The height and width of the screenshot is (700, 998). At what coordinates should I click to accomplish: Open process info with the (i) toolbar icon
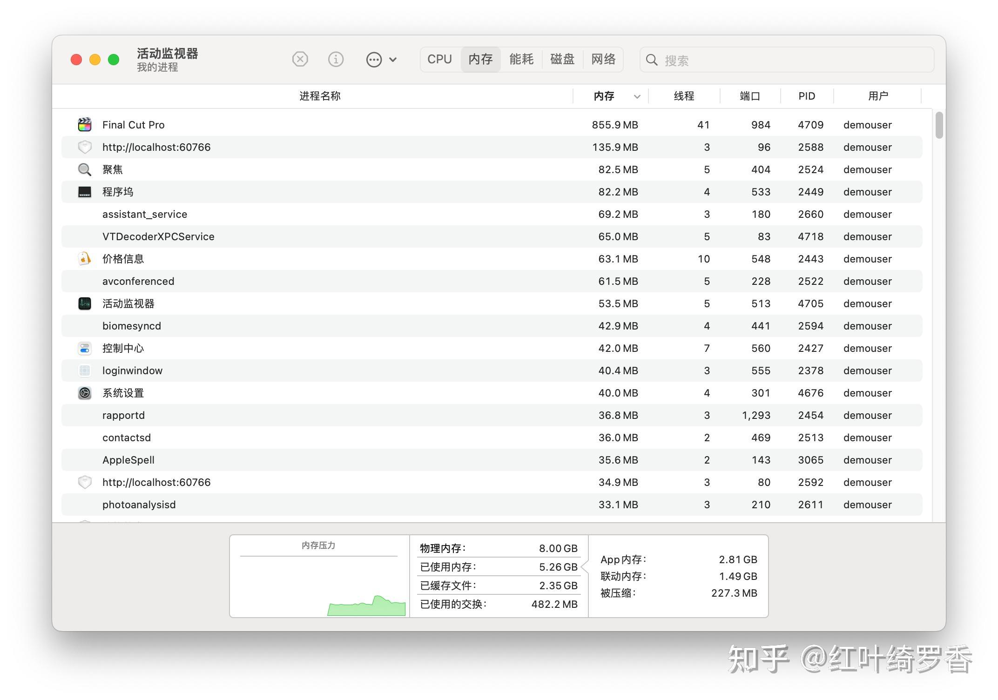point(336,59)
